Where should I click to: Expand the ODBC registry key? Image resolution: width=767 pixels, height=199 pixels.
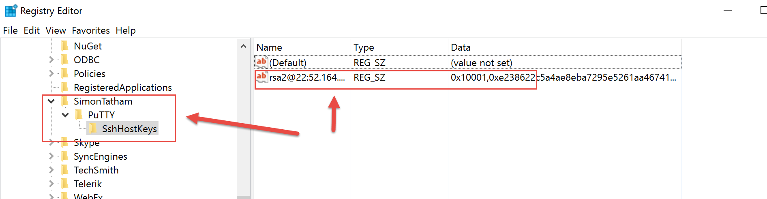pyautogui.click(x=51, y=60)
